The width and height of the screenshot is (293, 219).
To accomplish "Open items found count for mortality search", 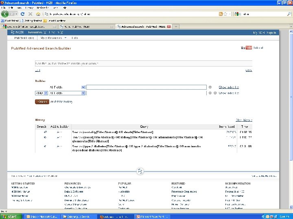I will pos(231,132).
